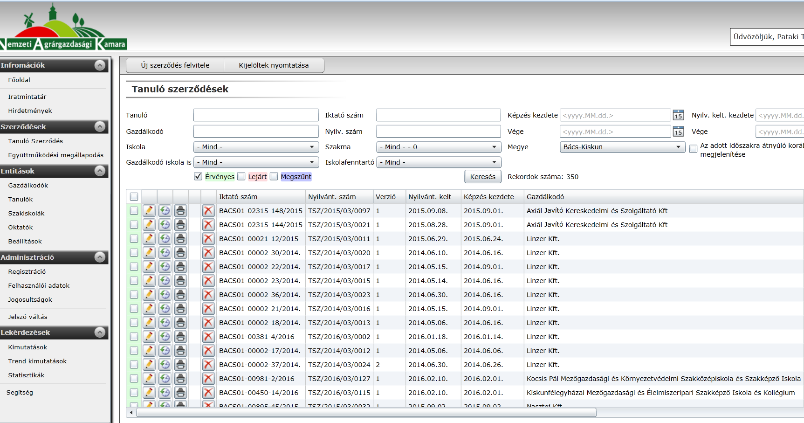
Task: Delete contract BACS01-00981-2/2016
Action: [x=208, y=379]
